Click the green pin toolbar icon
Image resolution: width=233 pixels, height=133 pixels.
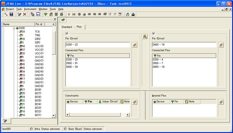point(46,14)
